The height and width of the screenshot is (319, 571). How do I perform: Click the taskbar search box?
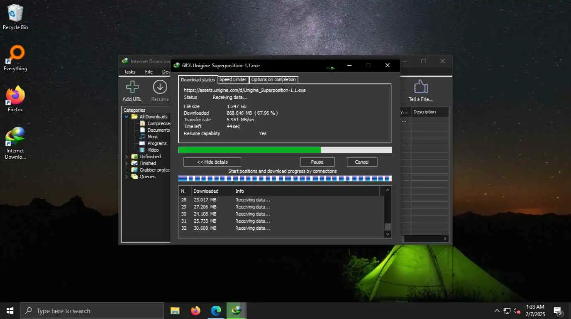tap(92, 311)
